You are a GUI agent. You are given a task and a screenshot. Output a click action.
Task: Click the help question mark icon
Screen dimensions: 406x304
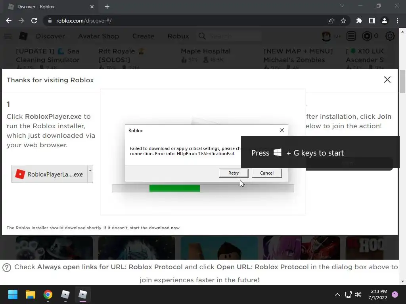pos(7,268)
